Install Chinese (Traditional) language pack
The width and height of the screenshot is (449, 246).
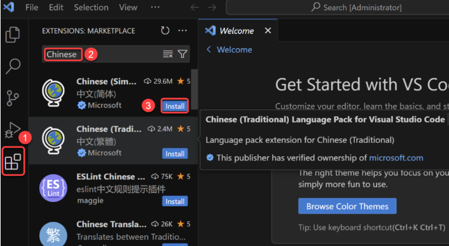coord(175,154)
